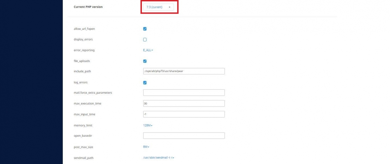The width and height of the screenshot is (390, 164).
Task: Click the 'max_input_time' label text
Action: 84,114
